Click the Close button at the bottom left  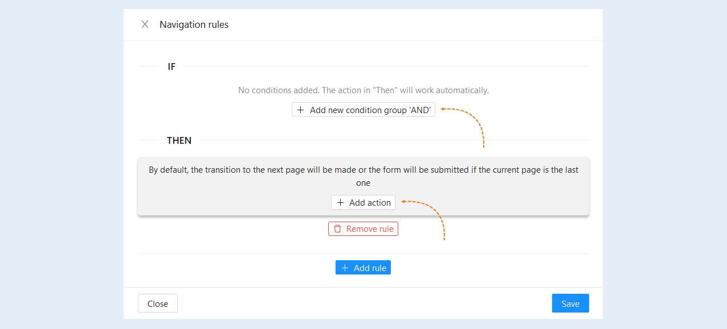[x=158, y=303]
